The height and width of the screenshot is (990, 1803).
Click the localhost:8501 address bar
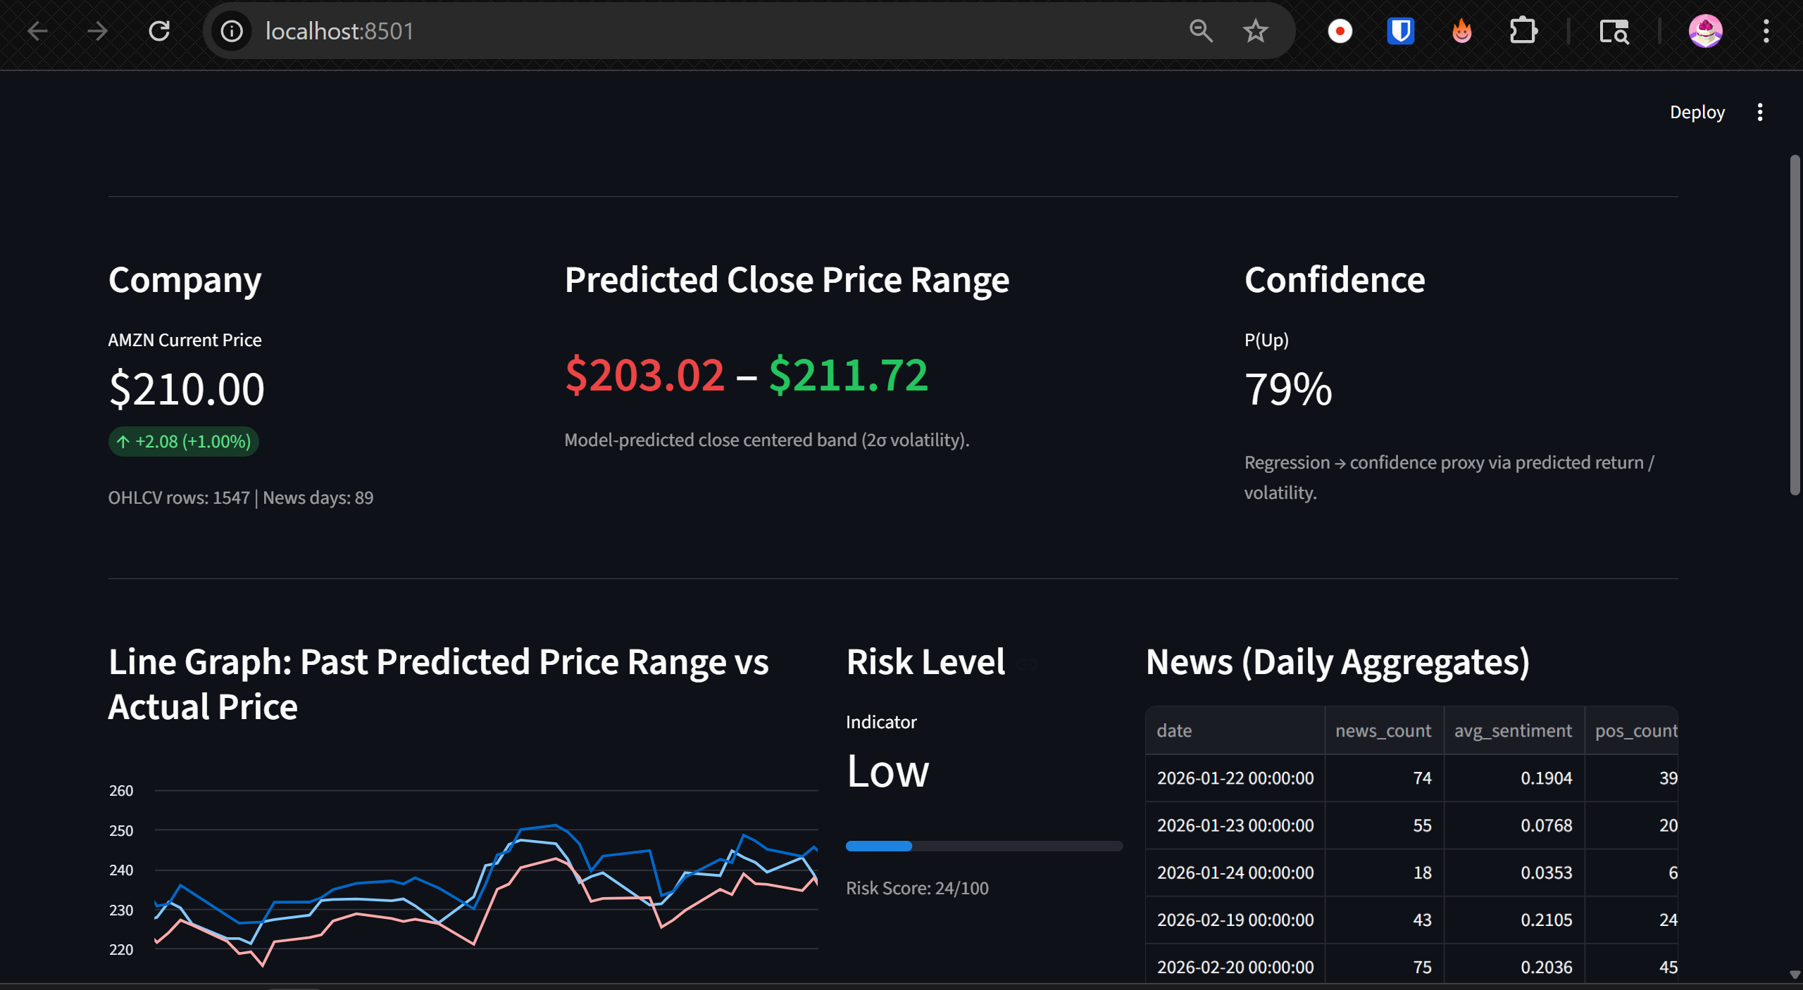pyautogui.click(x=634, y=31)
